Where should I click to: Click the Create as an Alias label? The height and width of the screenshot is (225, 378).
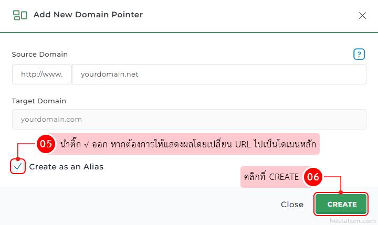[x=66, y=167]
